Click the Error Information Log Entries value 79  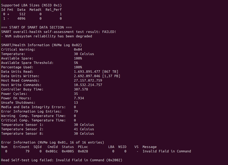pos(76,111)
